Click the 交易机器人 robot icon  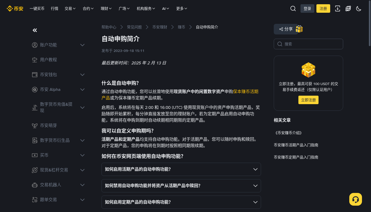pyautogui.click(x=35, y=185)
